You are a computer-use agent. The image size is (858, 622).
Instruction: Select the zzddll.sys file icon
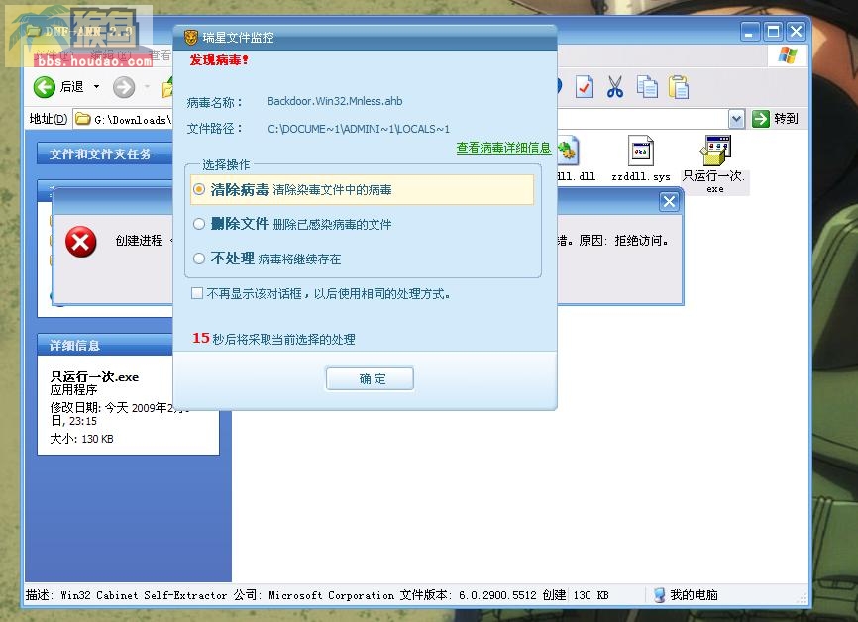pos(640,151)
